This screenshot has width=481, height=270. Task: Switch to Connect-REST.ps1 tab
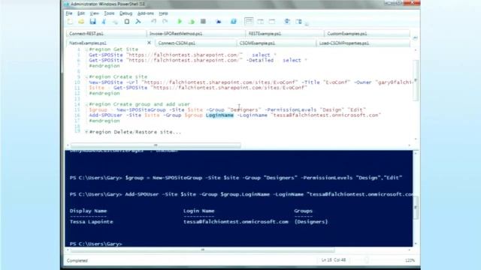click(106, 34)
